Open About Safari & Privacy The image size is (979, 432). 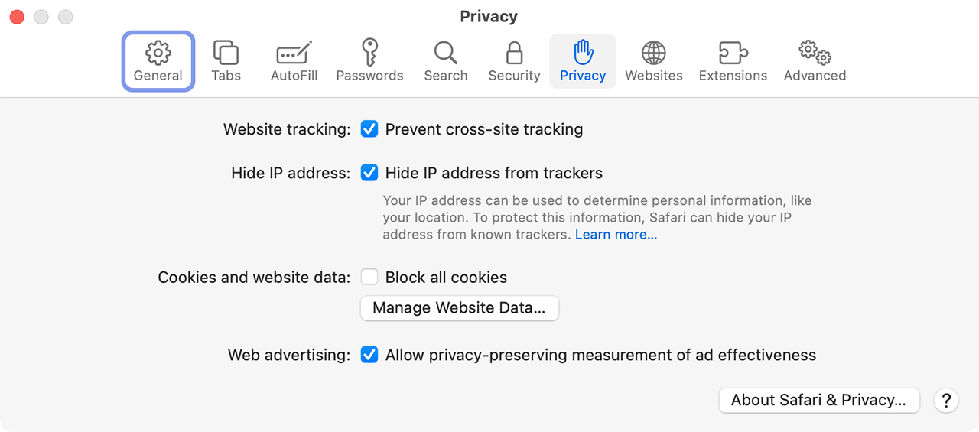[x=819, y=400]
